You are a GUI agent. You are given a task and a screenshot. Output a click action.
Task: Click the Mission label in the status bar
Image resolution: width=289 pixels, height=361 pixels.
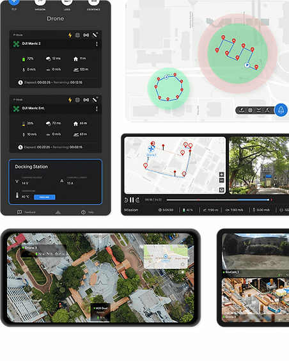coord(131,210)
